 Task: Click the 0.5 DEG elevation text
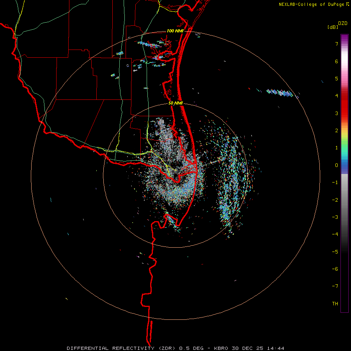point(191,348)
